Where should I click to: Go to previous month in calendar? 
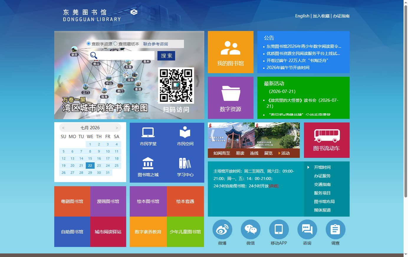coord(63,128)
